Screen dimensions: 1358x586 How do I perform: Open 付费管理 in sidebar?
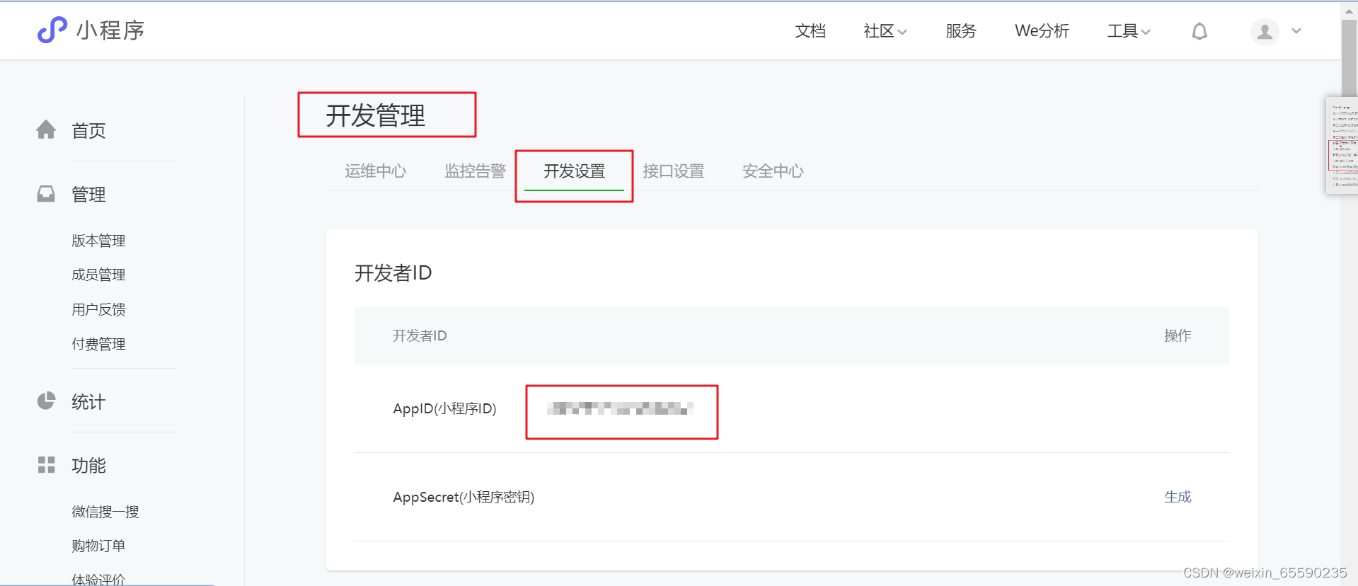(x=98, y=344)
